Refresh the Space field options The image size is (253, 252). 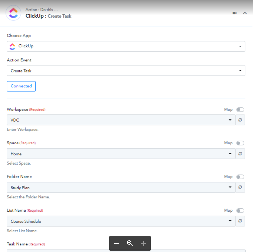point(240,154)
